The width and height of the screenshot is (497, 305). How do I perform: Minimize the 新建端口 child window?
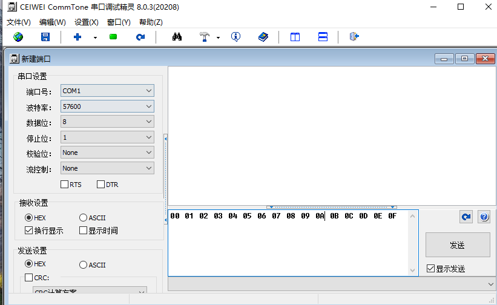pyautogui.click(x=444, y=59)
